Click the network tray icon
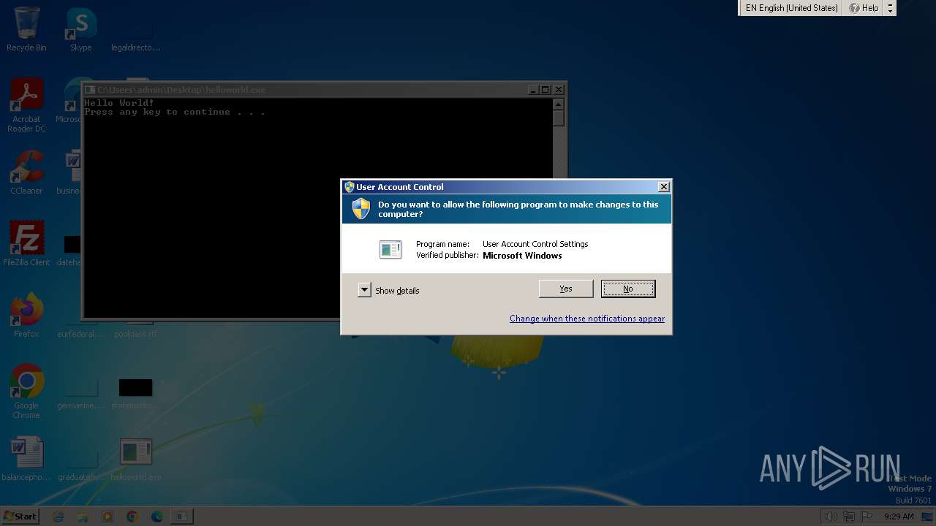Image resolution: width=936 pixels, height=526 pixels. [849, 517]
